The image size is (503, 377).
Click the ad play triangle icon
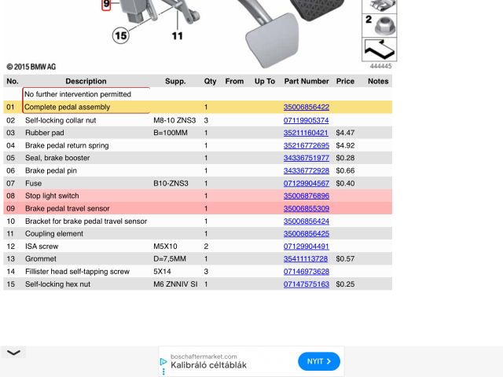coord(163,362)
